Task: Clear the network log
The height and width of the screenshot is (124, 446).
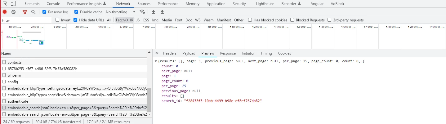Action: 13,12
